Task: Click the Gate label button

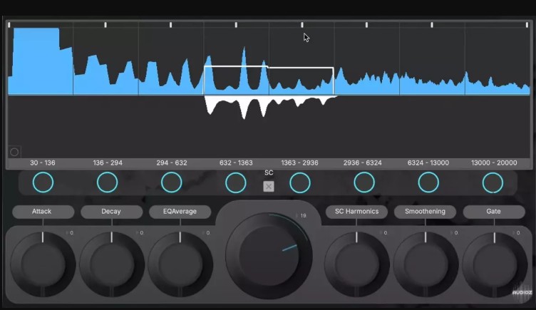Action: (x=494, y=212)
